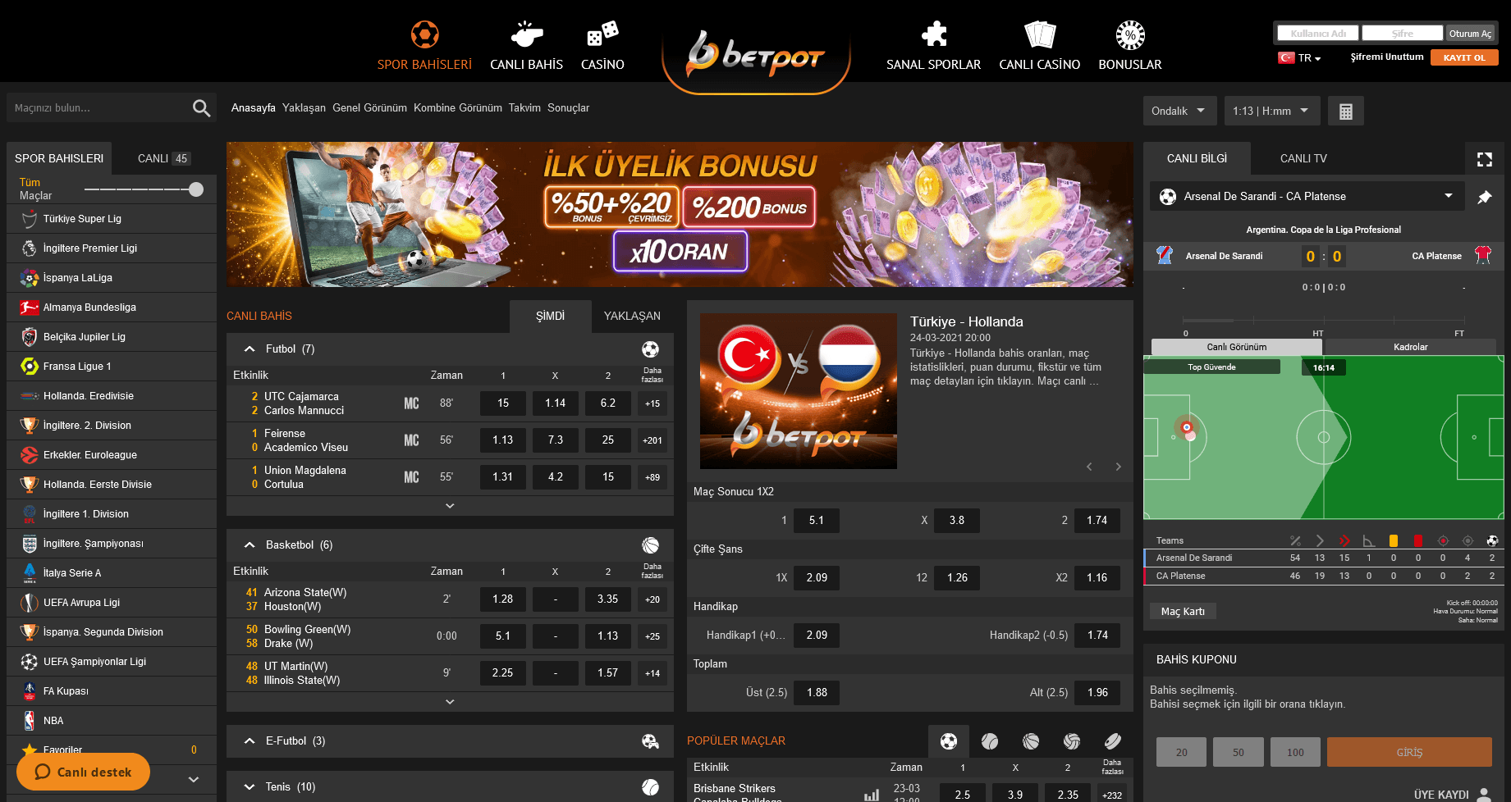
Task: Open Kombine Görünüm menu item
Action: [x=458, y=108]
